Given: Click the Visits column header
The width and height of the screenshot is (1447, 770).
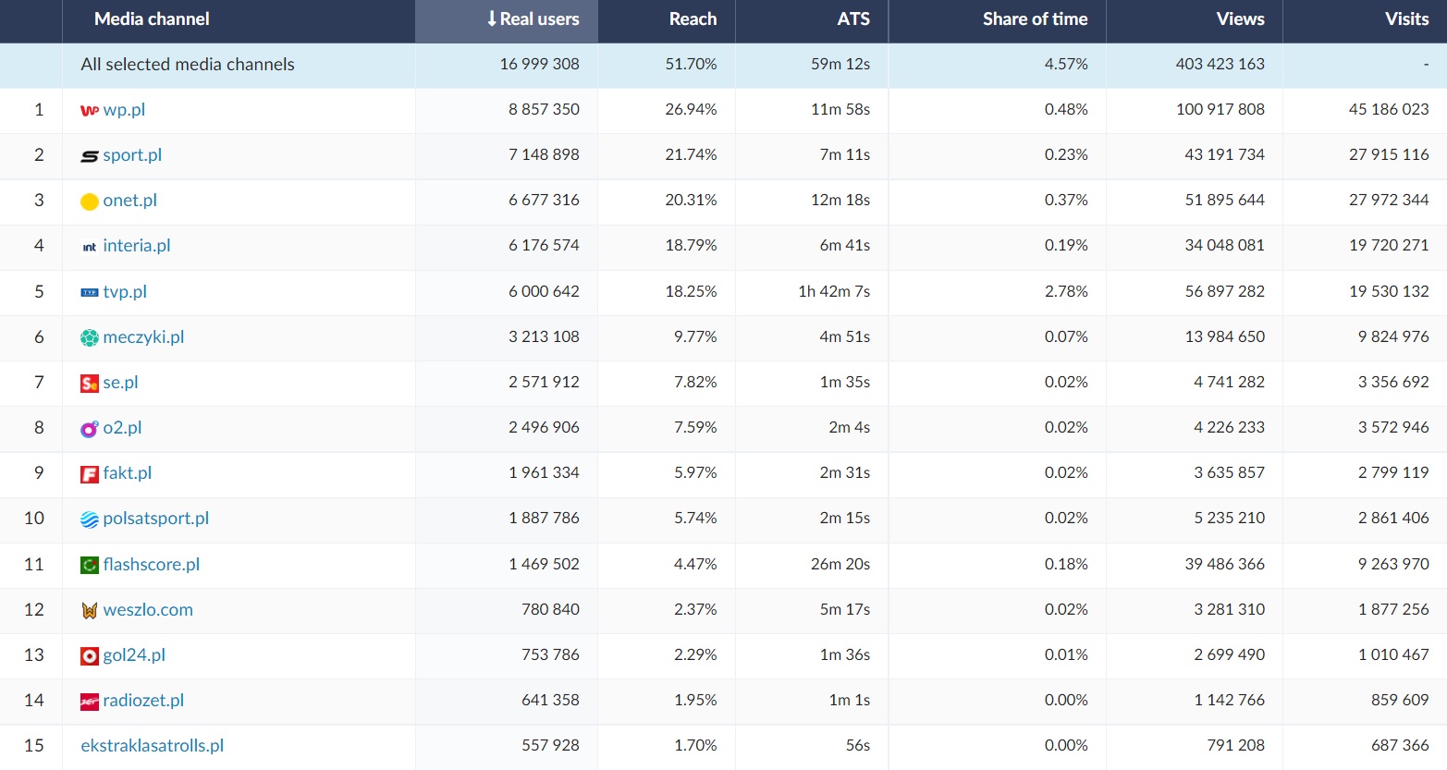Looking at the screenshot, I should tap(1405, 19).
